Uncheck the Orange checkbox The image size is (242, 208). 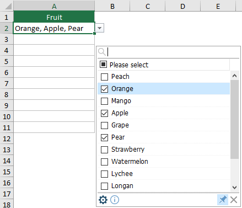point(104,89)
